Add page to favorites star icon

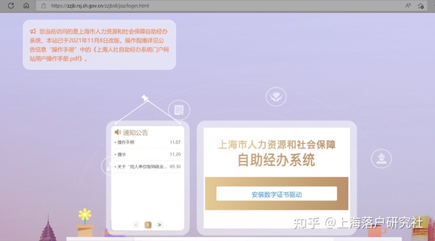point(421,6)
